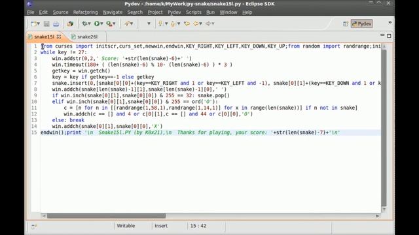Open the Source menu

coord(60,12)
